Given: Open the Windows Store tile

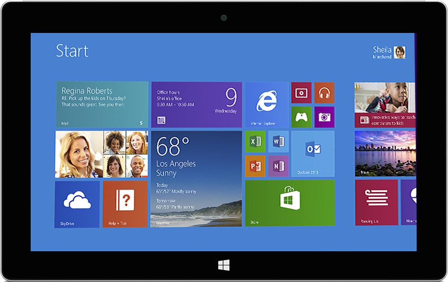Looking at the screenshot, I should click(289, 202).
